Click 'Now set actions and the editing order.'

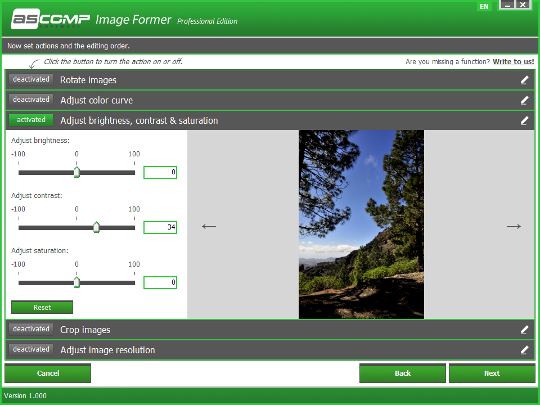tap(69, 46)
